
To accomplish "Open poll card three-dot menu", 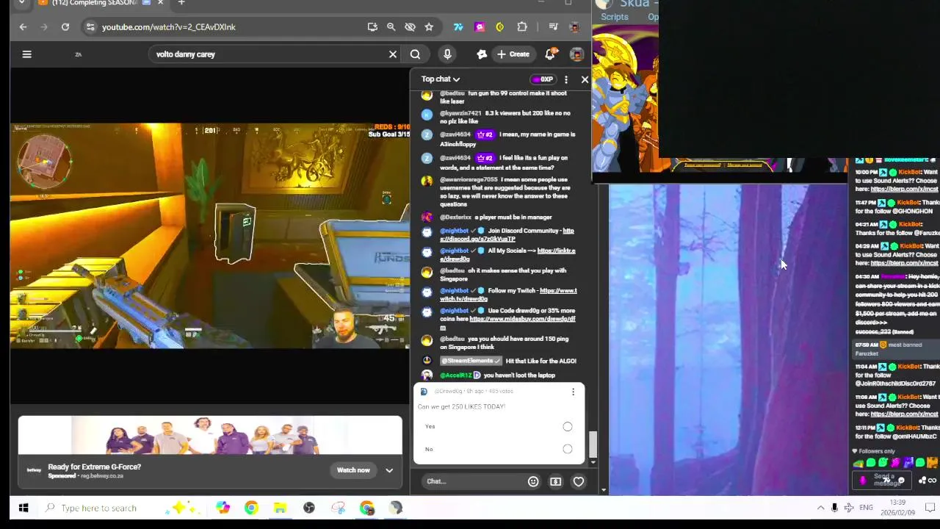I will coord(573,392).
